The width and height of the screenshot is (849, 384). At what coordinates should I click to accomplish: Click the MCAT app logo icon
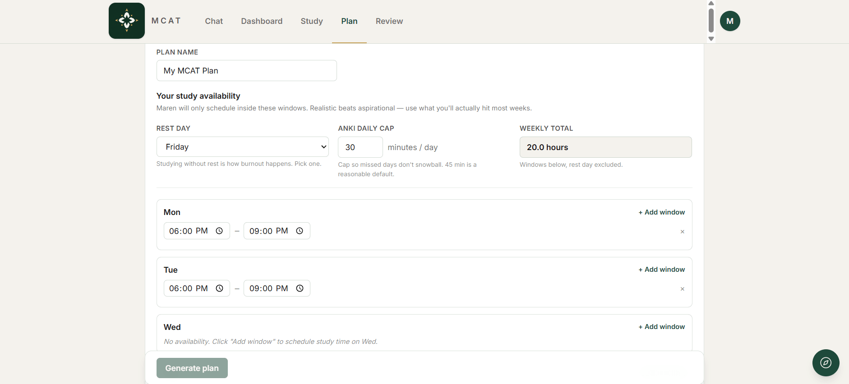(x=127, y=21)
